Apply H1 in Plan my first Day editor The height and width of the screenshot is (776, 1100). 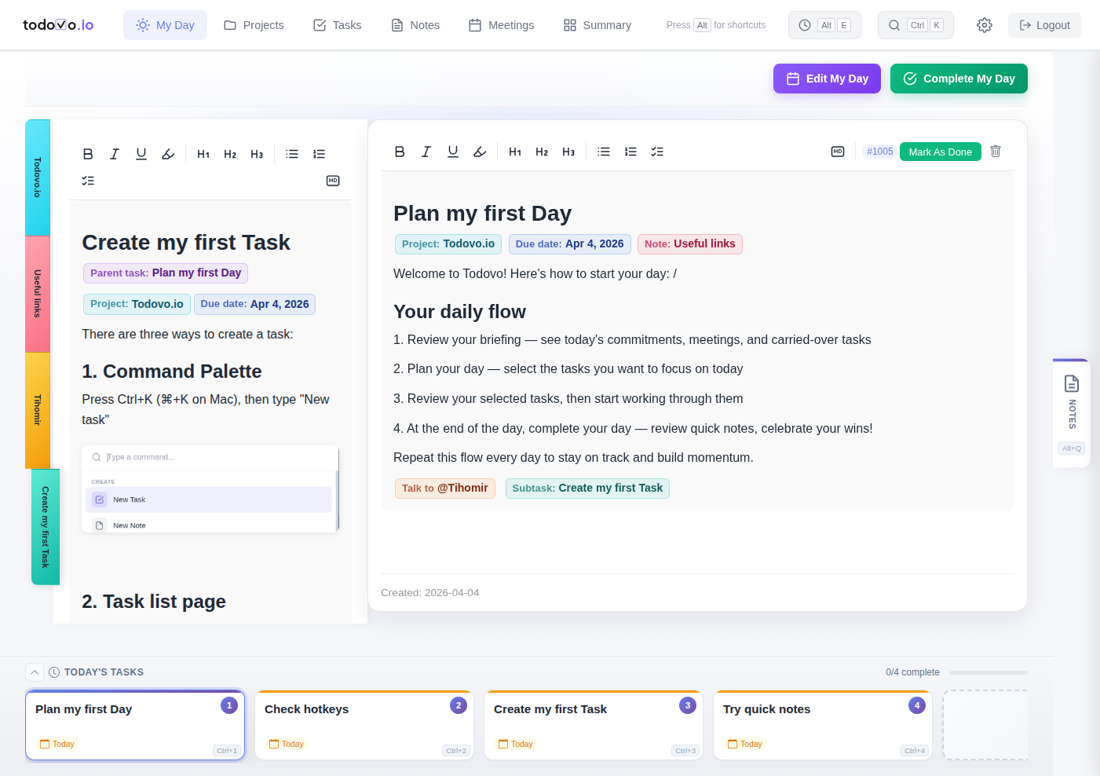click(515, 152)
